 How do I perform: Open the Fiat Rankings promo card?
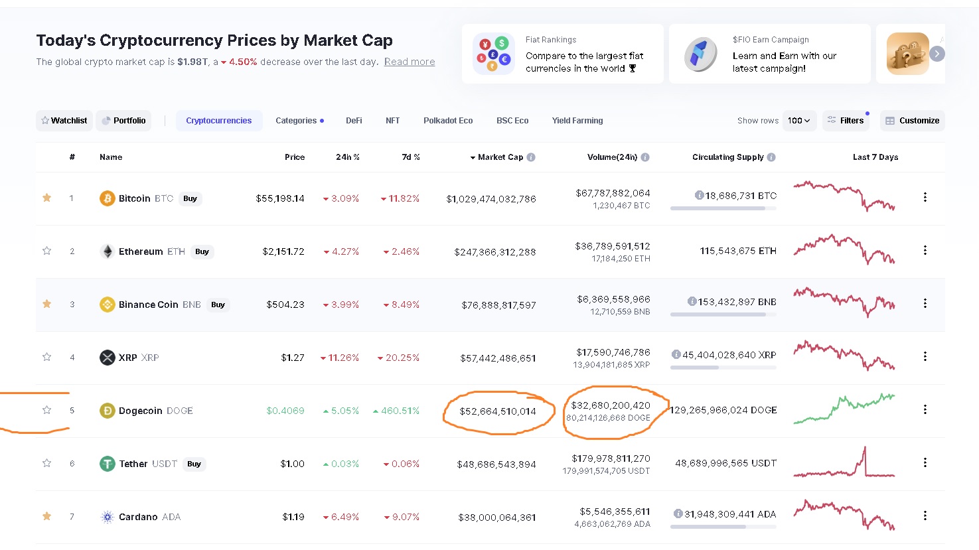(563, 54)
